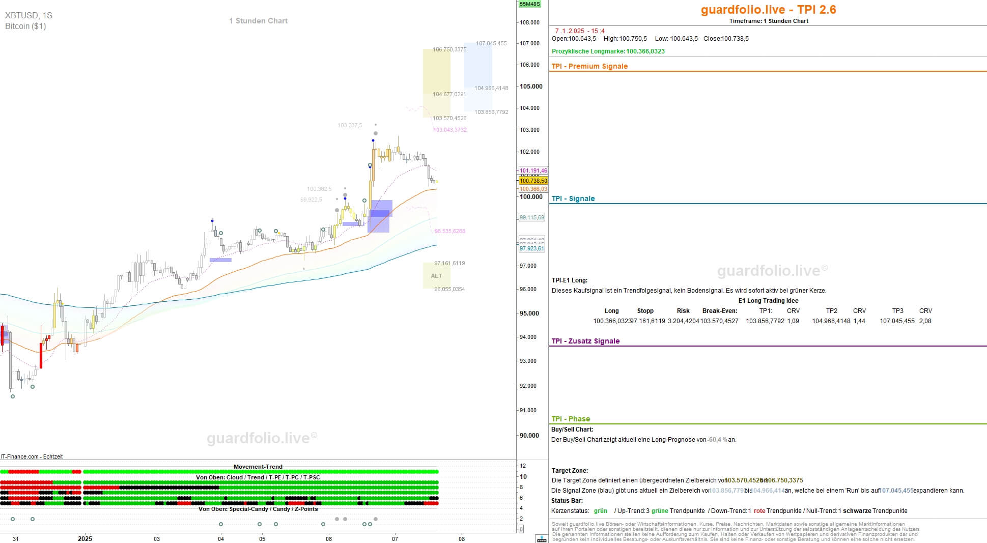Select the purple 101.191,46 price tag
The image size is (987, 543).
click(x=533, y=170)
